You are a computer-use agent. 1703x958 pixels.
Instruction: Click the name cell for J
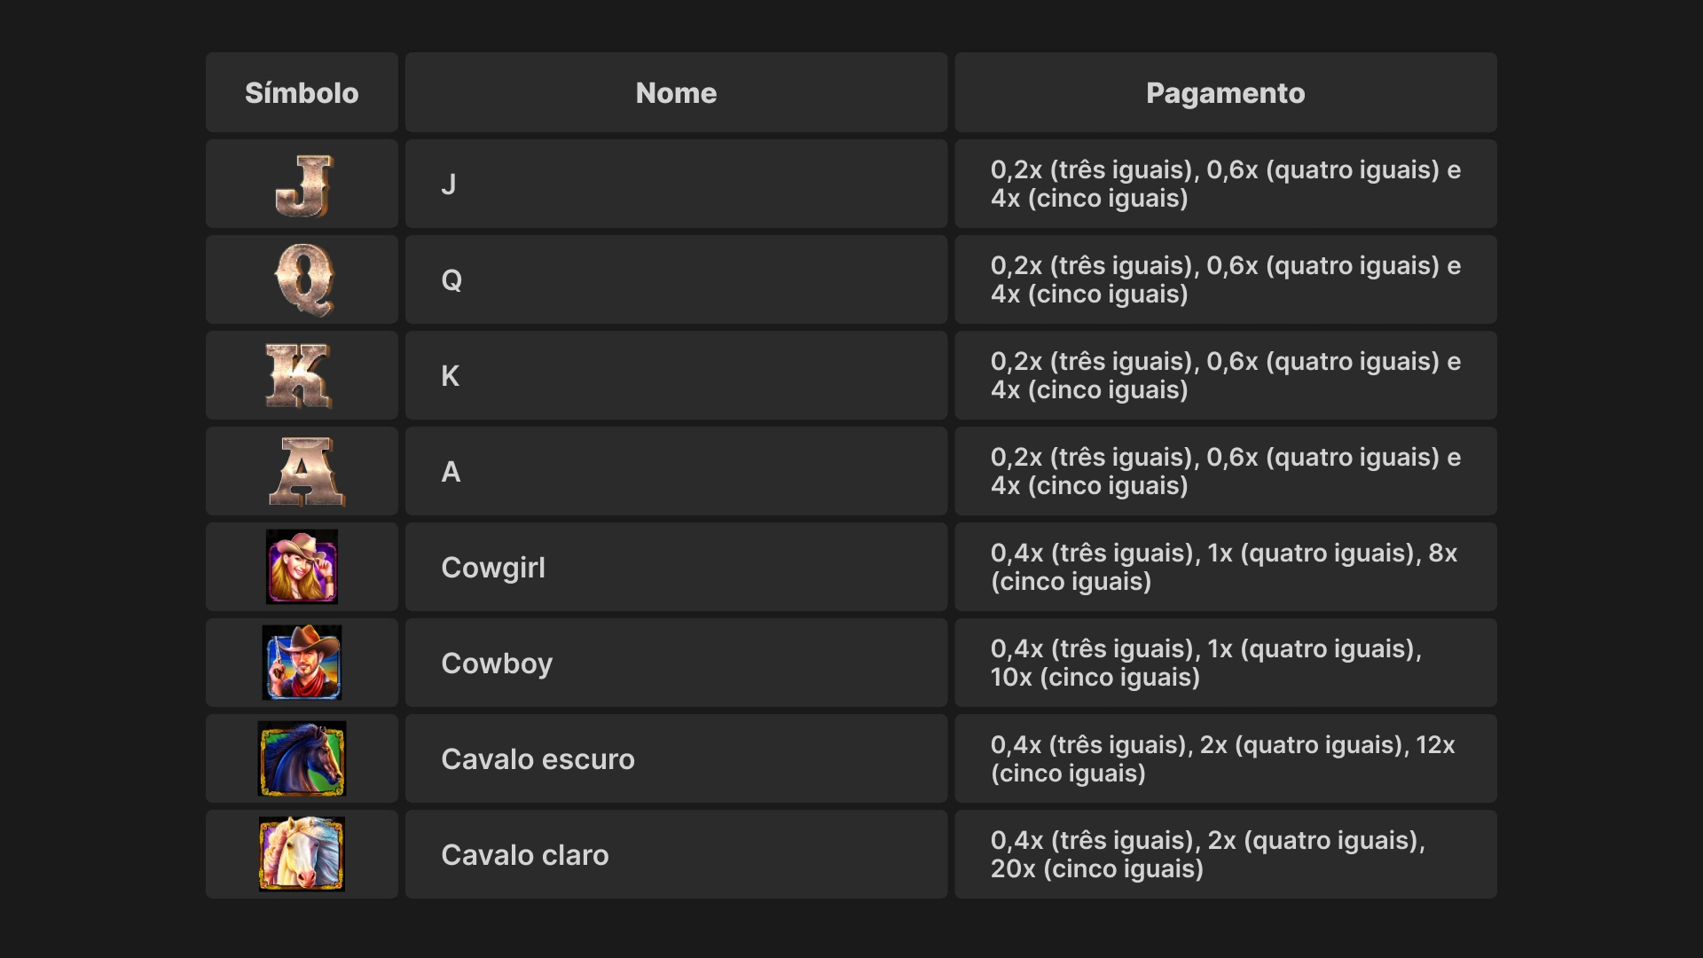click(x=676, y=185)
